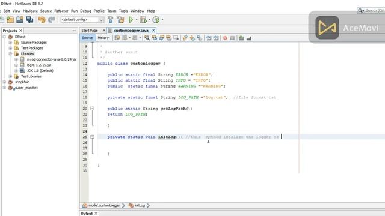Jump to Last Edit in the editor toolbar

tap(117, 38)
